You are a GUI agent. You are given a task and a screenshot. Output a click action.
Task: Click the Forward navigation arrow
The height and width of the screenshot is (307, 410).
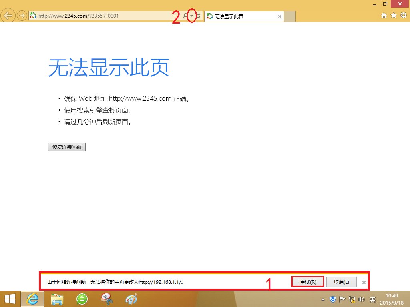22,16
